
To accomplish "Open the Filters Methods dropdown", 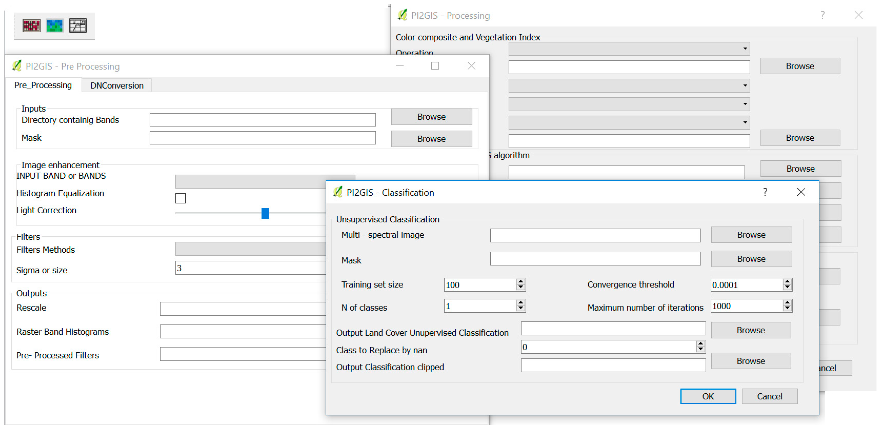I will 250,249.
